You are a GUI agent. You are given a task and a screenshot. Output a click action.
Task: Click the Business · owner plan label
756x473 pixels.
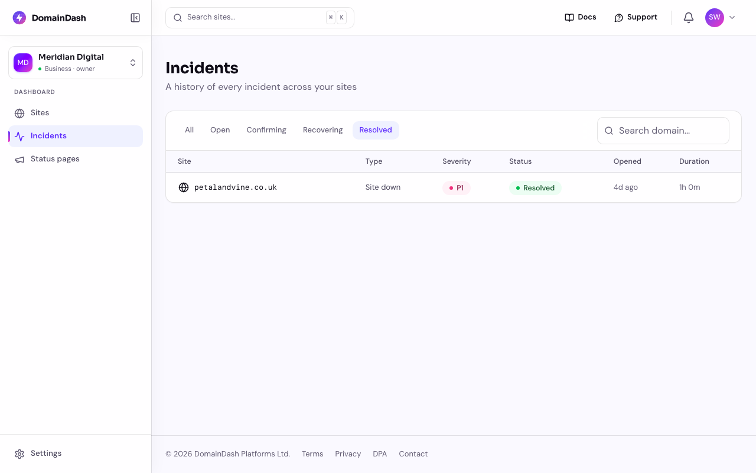(x=70, y=69)
